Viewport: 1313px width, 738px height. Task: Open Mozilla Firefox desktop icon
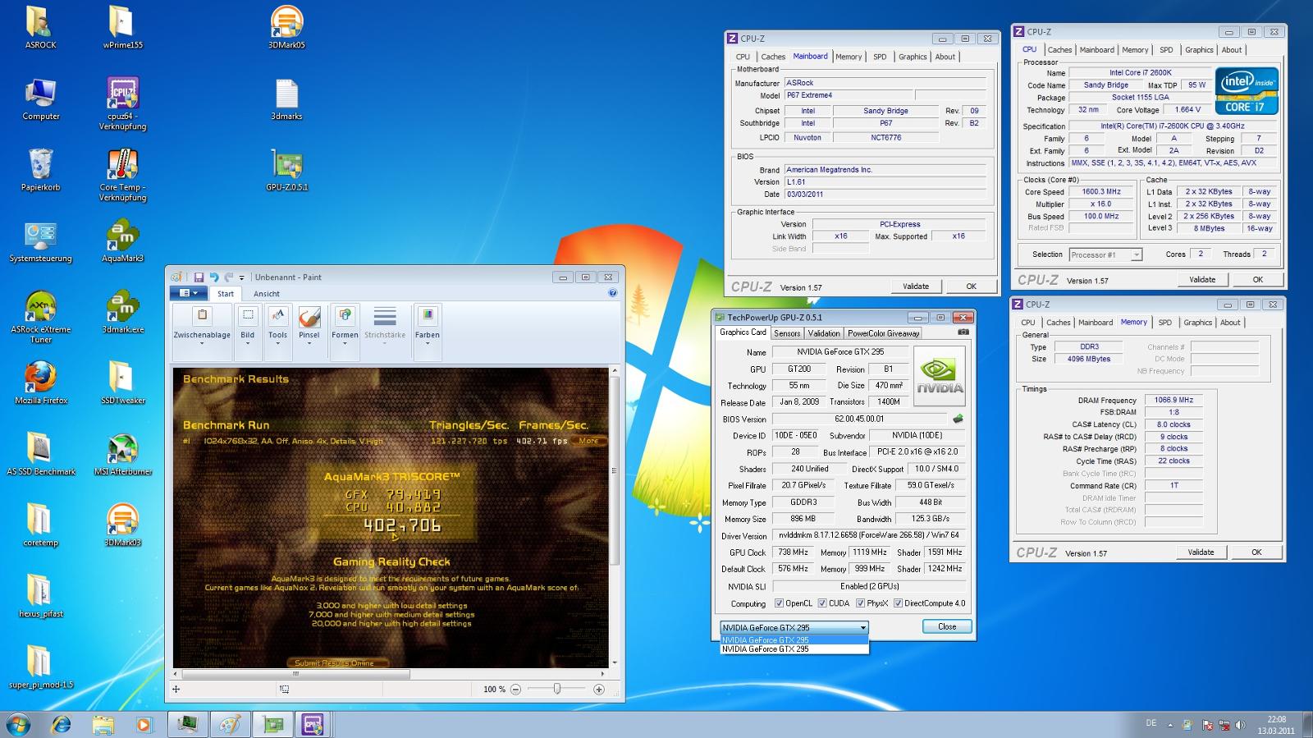[x=40, y=383]
